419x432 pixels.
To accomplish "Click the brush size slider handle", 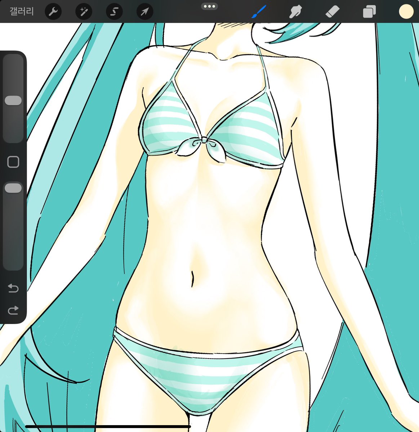I will (13, 100).
